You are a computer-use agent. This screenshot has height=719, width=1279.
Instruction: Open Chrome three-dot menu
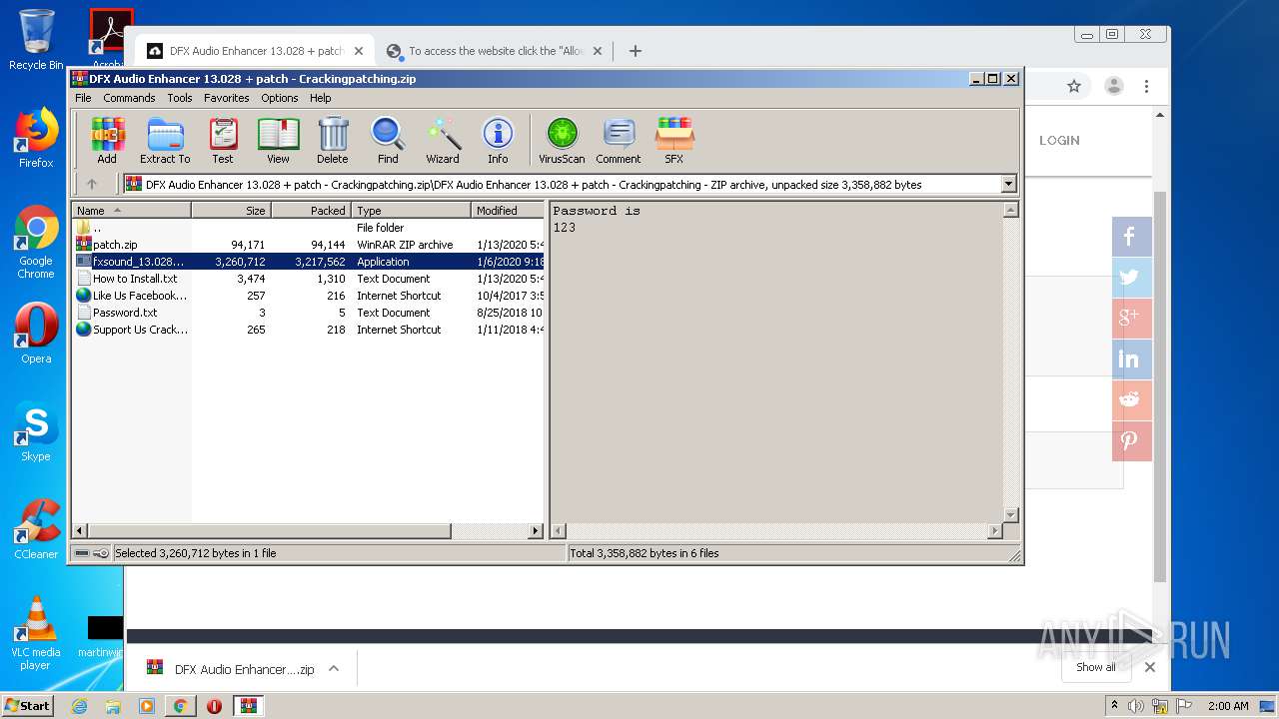point(1146,86)
